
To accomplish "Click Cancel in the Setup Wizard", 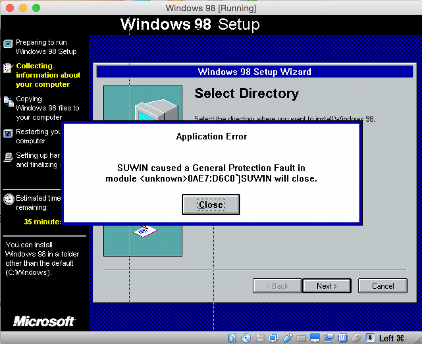I will [x=382, y=286].
